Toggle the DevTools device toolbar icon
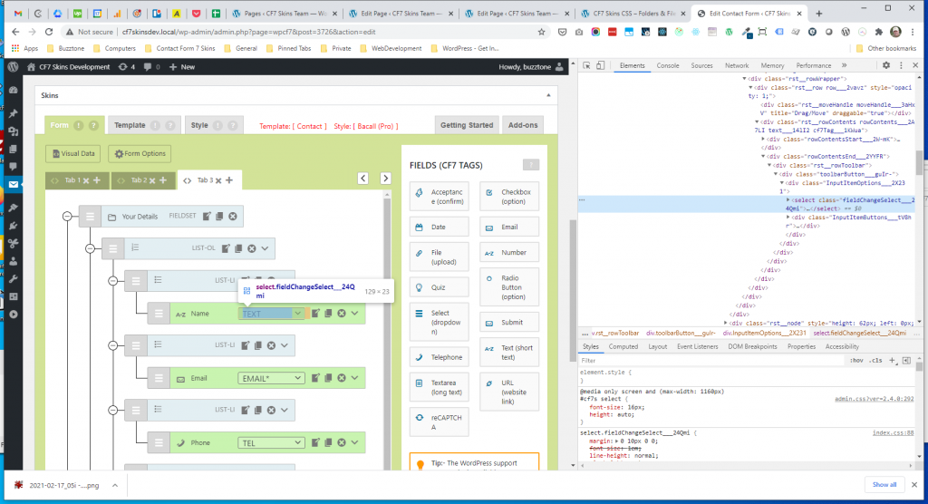This screenshot has width=928, height=504. pos(600,66)
